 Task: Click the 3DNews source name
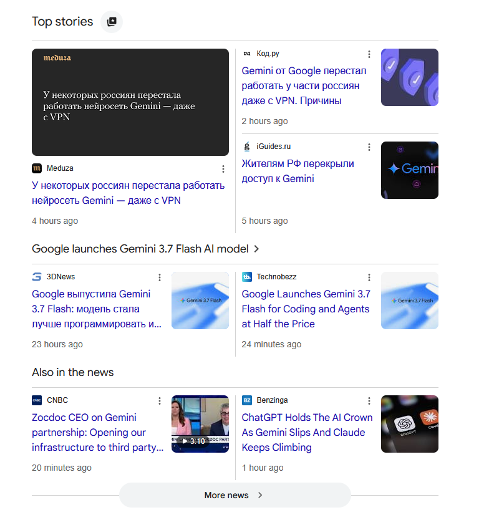click(60, 277)
